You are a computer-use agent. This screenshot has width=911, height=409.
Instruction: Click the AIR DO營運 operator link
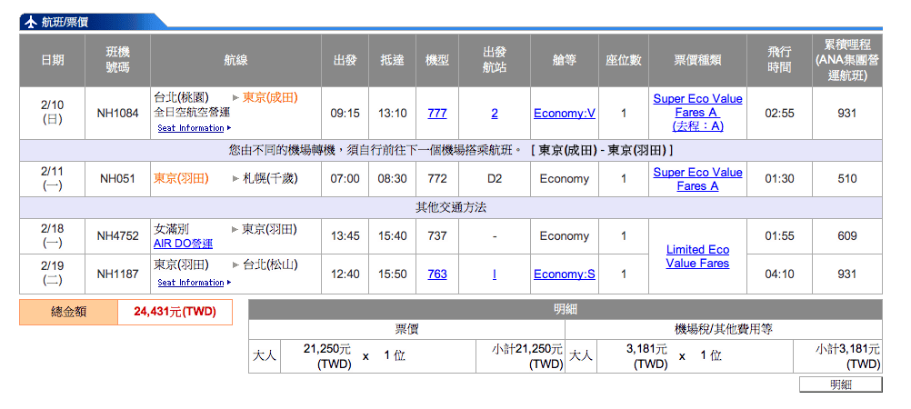coord(183,244)
